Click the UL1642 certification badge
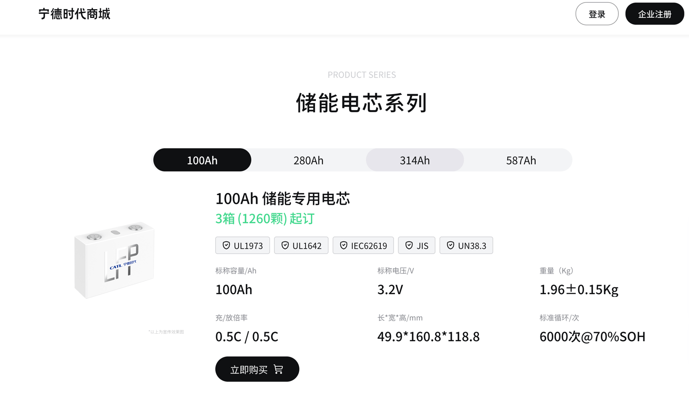Screen dimensions: 689x406 pyautogui.click(x=301, y=245)
